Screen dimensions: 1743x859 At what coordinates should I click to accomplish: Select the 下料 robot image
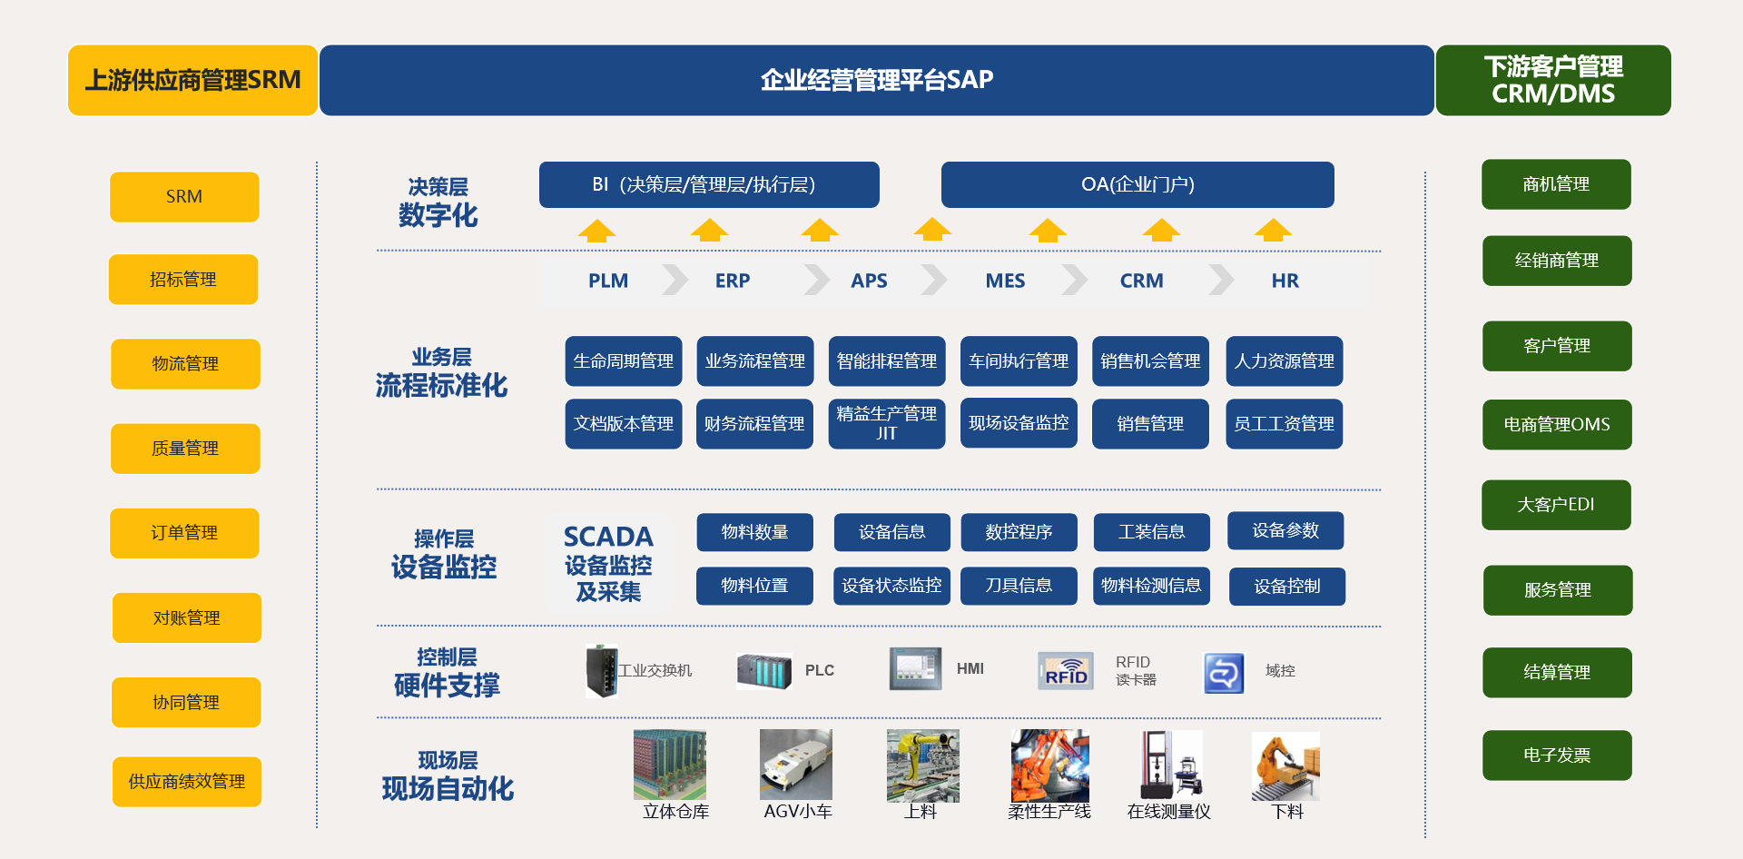tap(1285, 766)
